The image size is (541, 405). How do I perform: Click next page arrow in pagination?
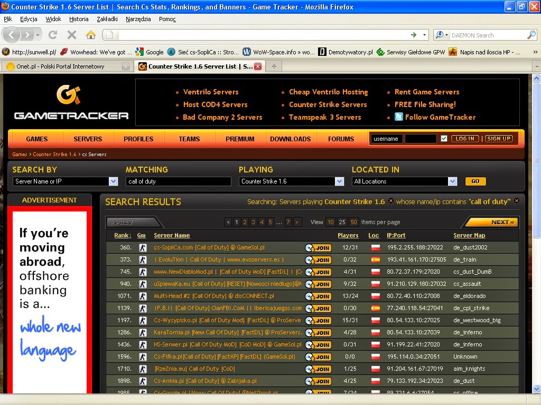(297, 222)
